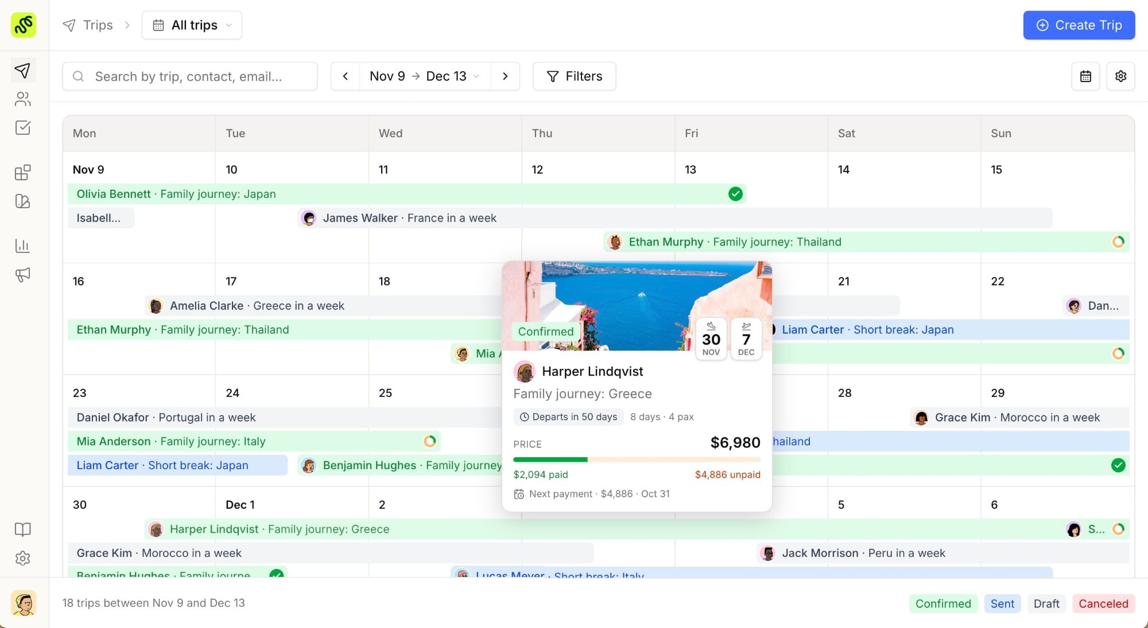The height and width of the screenshot is (628, 1148).
Task: Click the Trips breadcrumb label
Action: coord(98,25)
